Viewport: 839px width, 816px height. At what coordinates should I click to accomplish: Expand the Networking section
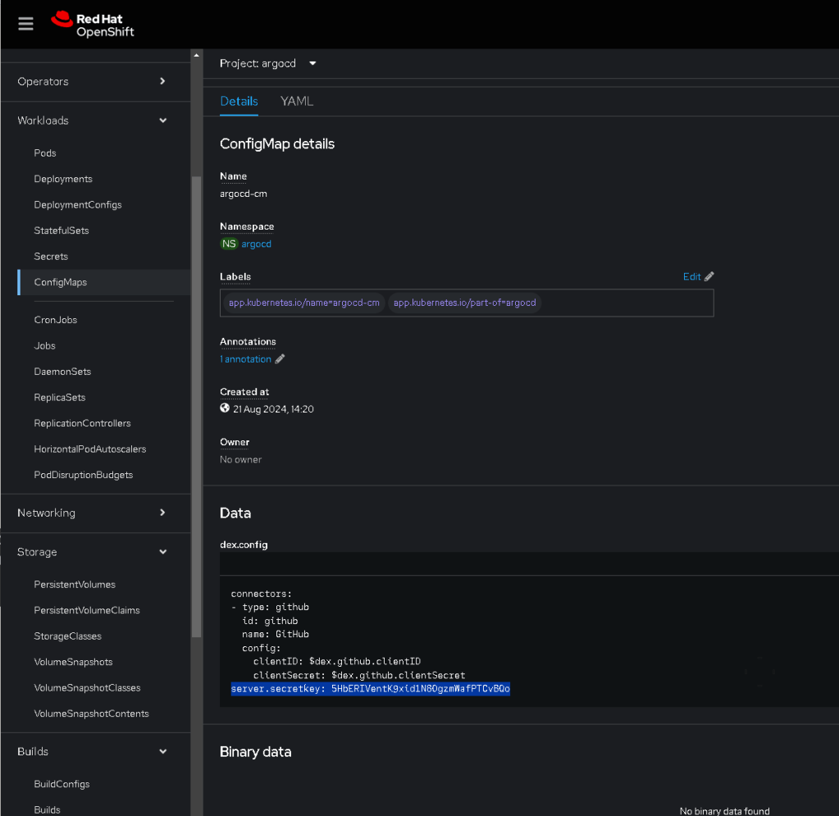[x=95, y=513]
